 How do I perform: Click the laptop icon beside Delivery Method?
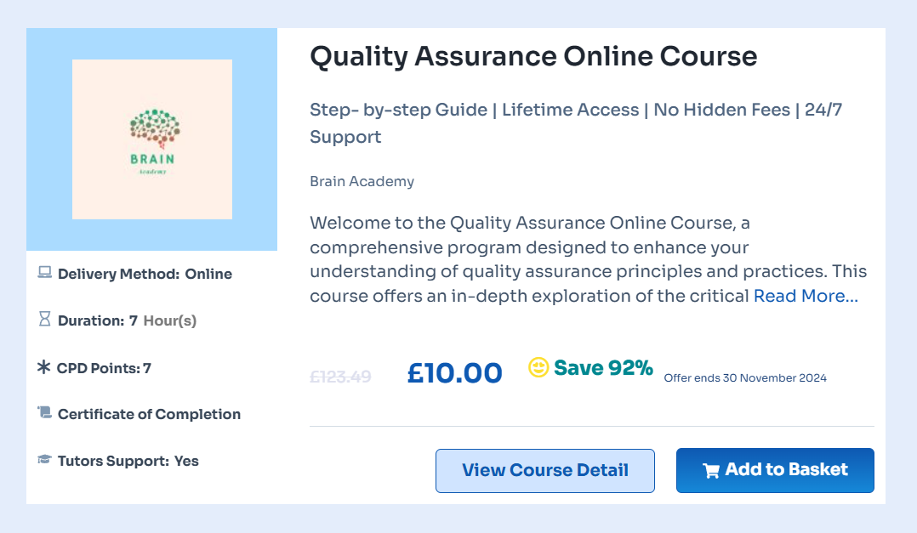(45, 274)
